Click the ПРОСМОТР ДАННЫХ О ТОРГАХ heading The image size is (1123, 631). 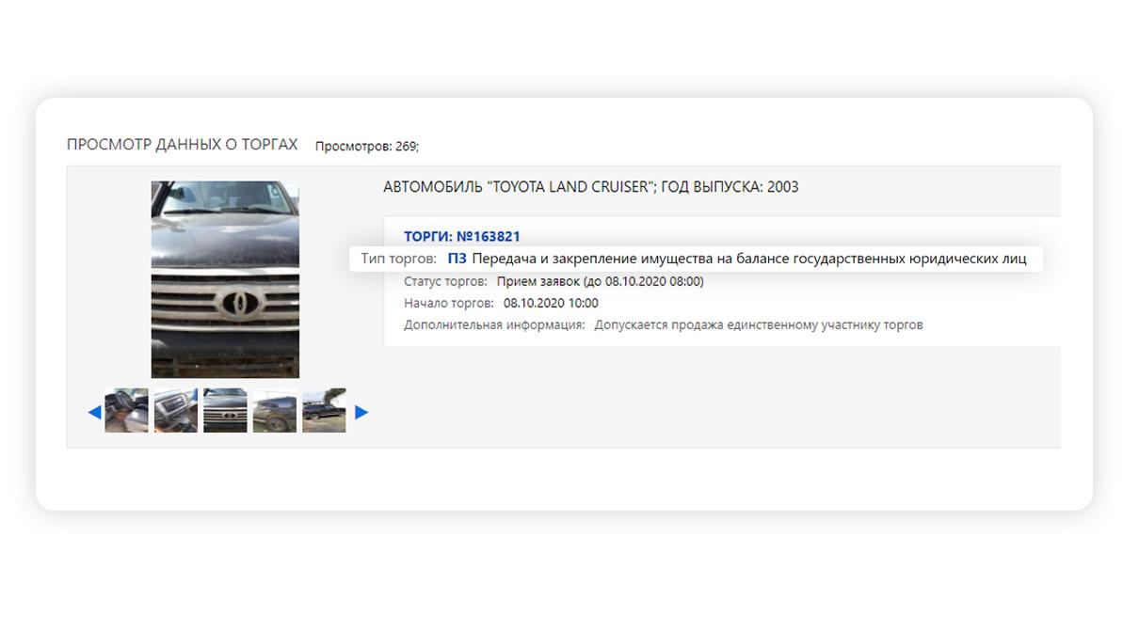click(182, 145)
